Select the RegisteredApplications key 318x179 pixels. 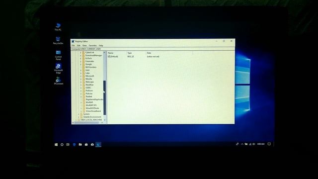[94, 99]
